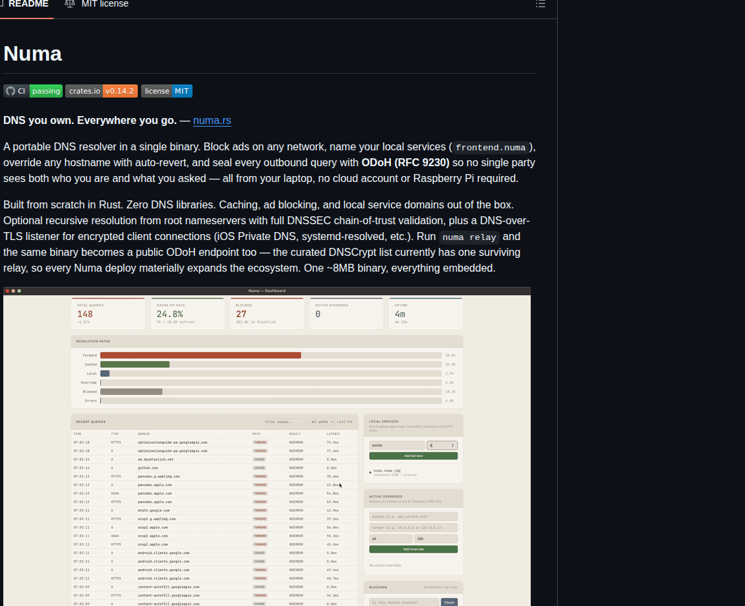Screen dimensions: 745x606
Task: Click the ocsp2.g.aaplimg.com query row
Action: pos(214,519)
